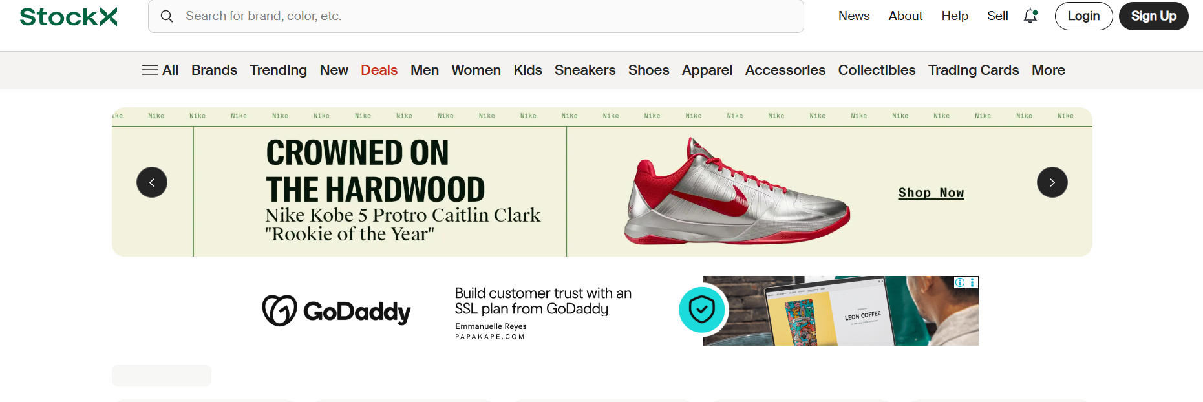Follow the Shop Now link
The width and height of the screenshot is (1203, 402).
pos(931,193)
